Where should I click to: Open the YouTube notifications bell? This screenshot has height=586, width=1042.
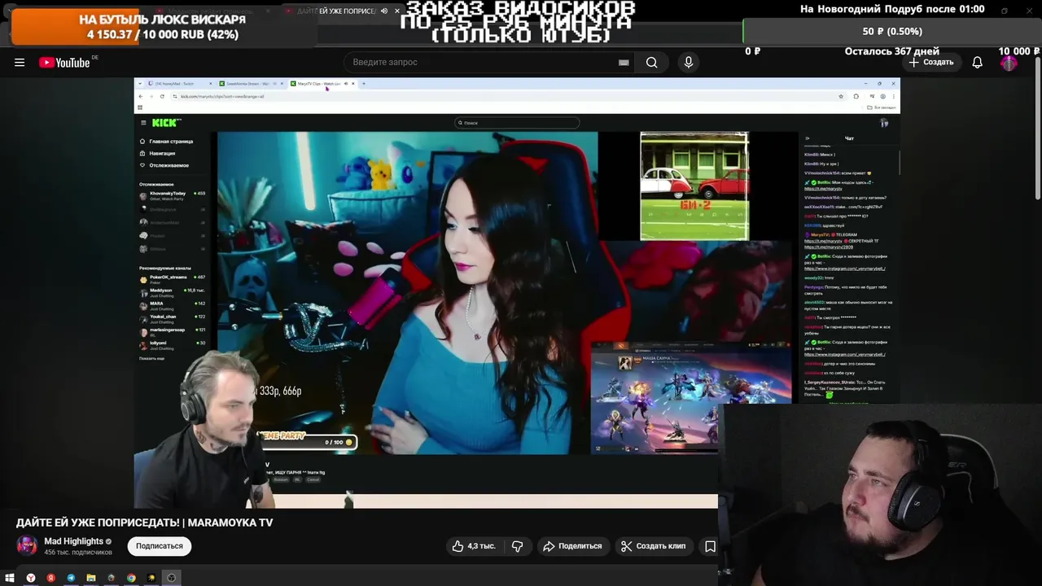point(978,63)
